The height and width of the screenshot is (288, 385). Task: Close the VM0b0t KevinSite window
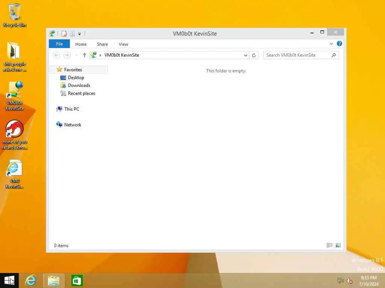click(336, 32)
